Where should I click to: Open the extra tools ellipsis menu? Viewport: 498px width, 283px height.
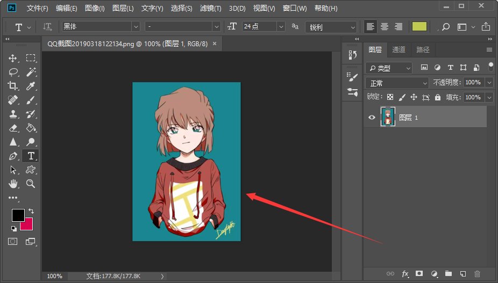(x=13, y=198)
